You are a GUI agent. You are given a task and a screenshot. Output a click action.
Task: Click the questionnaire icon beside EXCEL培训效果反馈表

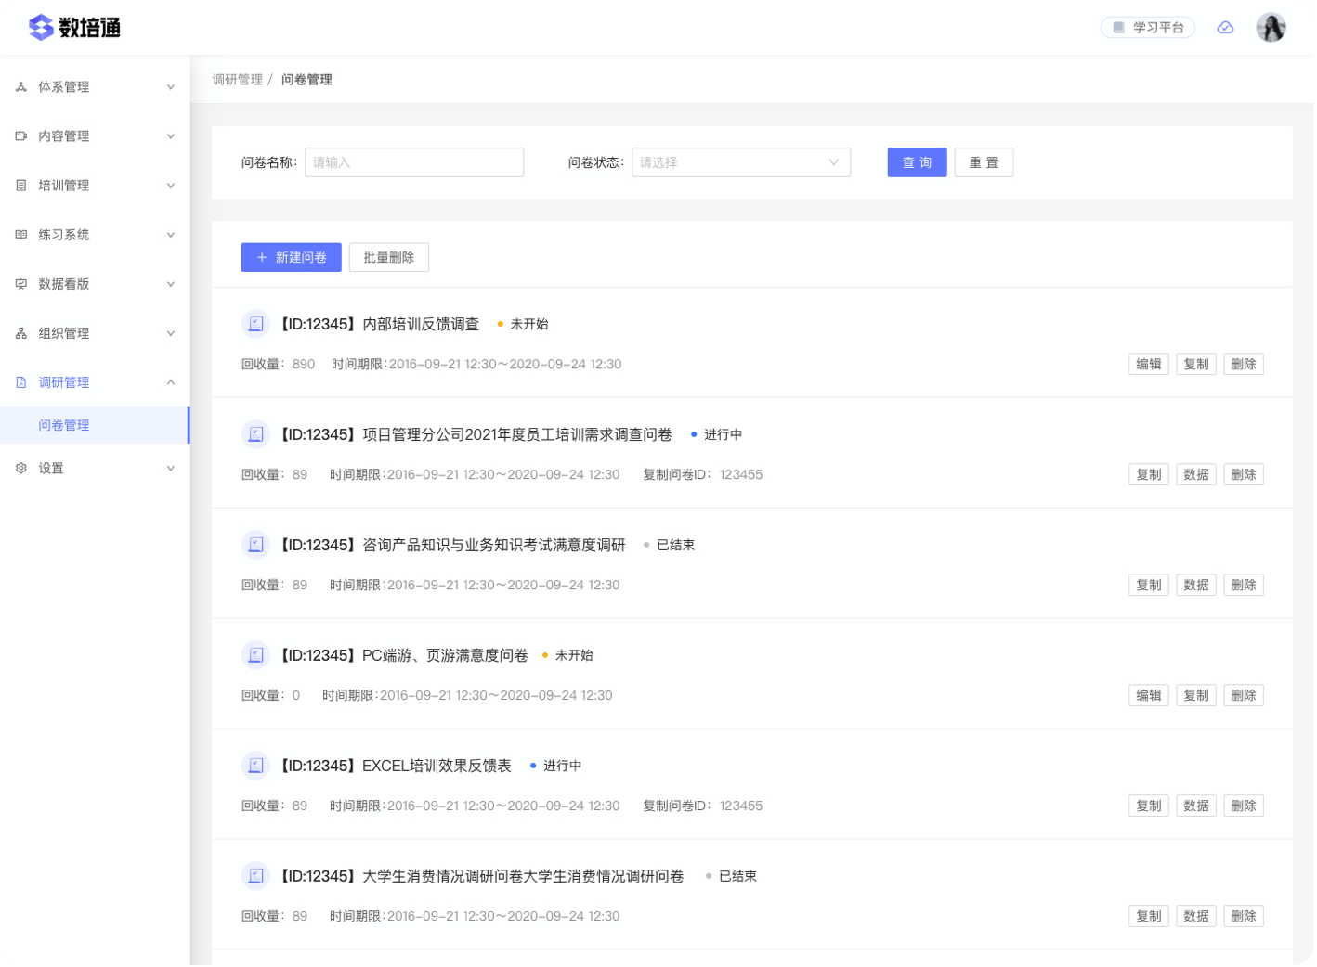[x=255, y=766]
